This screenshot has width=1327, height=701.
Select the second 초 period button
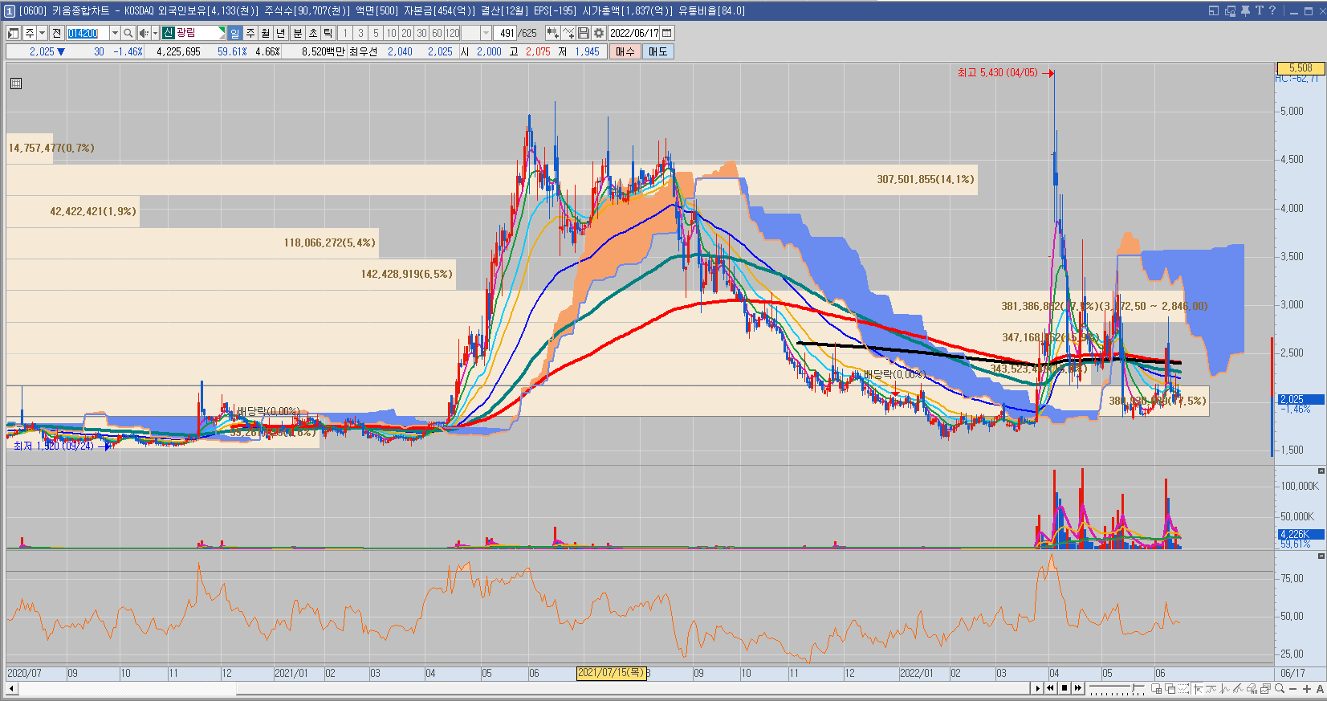(313, 33)
